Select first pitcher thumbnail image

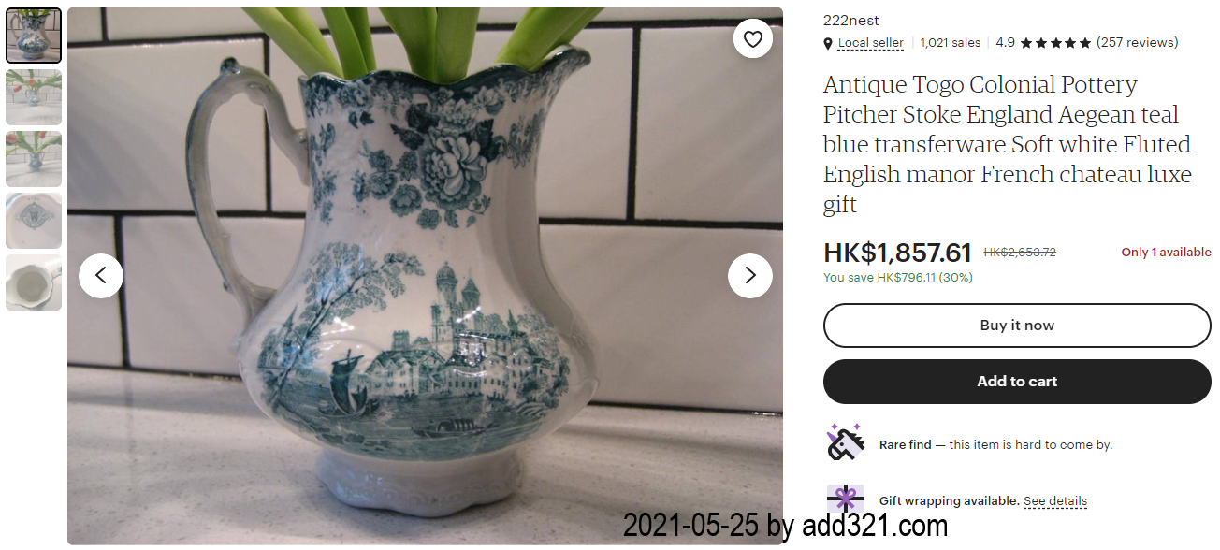[x=34, y=36]
